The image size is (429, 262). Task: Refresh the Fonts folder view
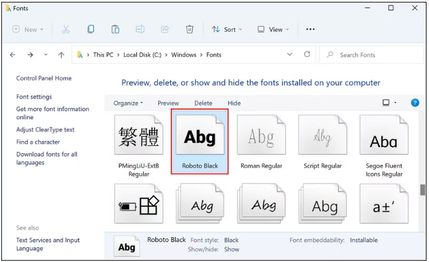[307, 54]
